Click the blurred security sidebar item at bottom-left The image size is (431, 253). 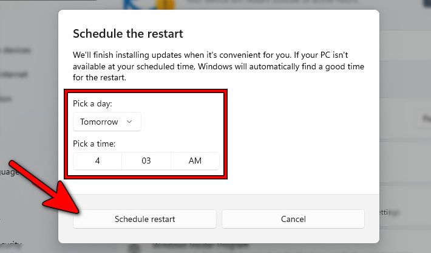tap(9, 241)
